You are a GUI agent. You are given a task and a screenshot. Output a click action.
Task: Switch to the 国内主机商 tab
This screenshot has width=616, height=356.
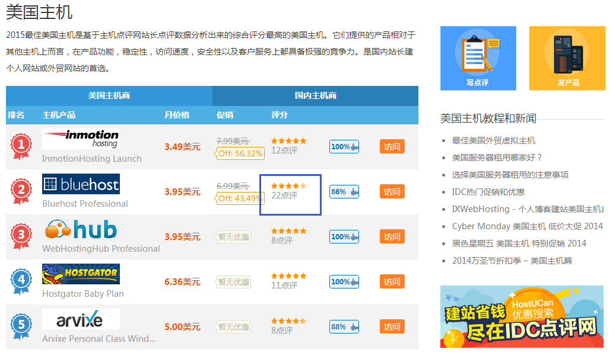(x=316, y=96)
